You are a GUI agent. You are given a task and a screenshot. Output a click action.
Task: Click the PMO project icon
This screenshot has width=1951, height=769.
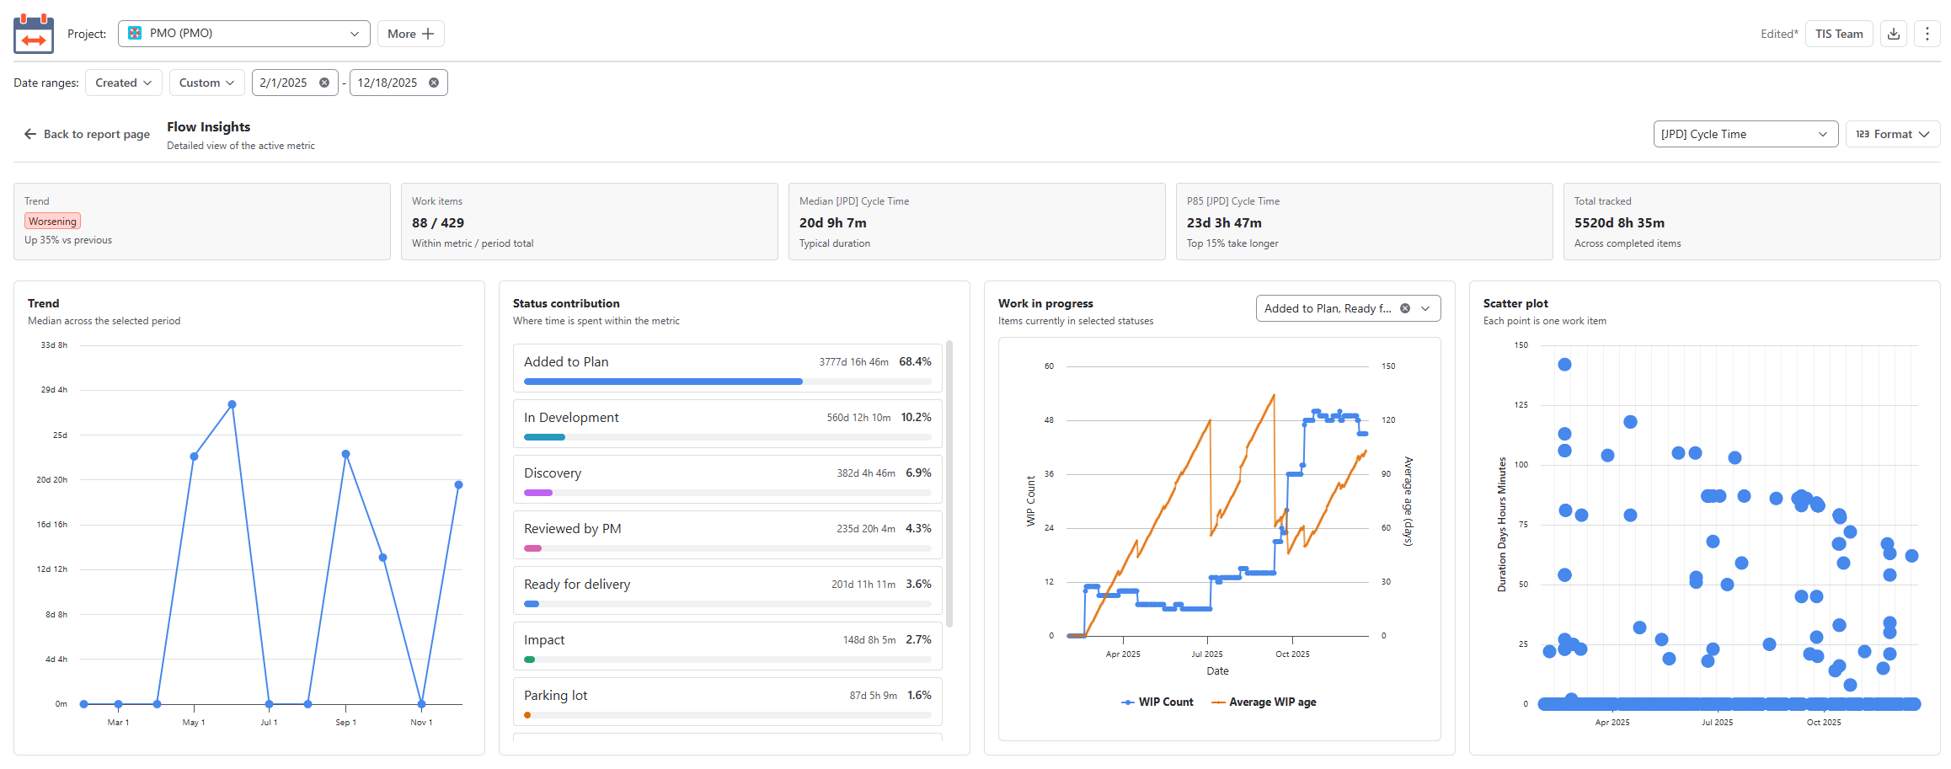[x=135, y=34]
